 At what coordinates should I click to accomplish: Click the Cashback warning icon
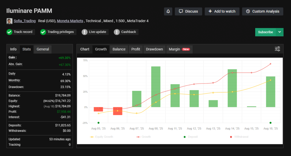pos(117,32)
